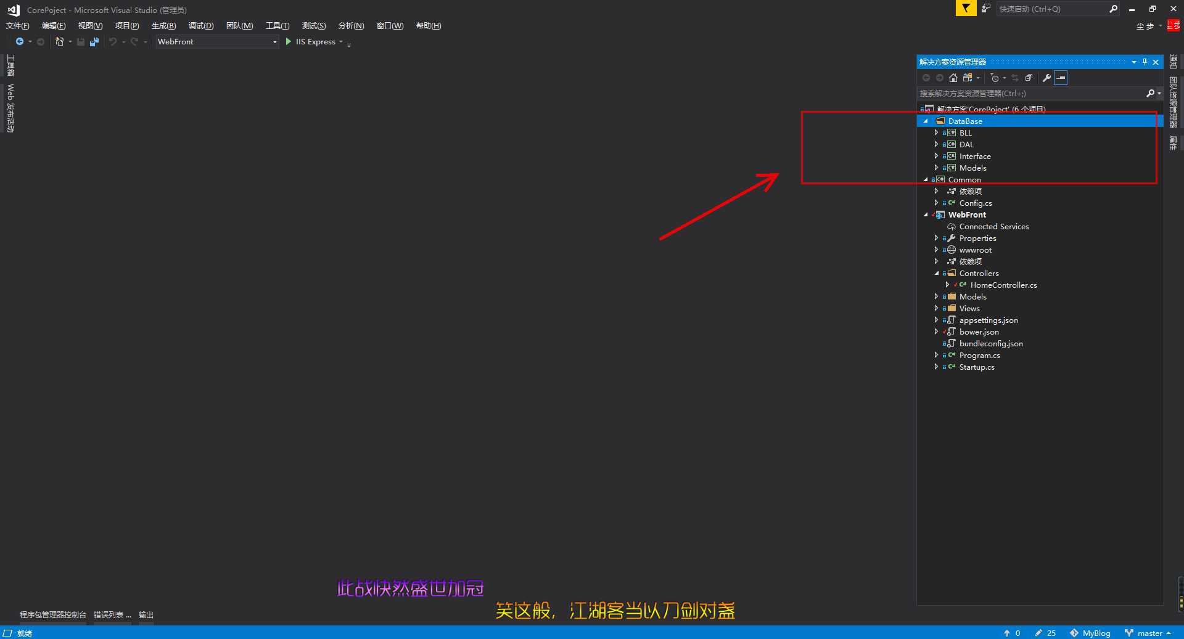Click the MyBlog repository indicator in status bar
Image resolution: width=1184 pixels, height=639 pixels.
(x=1090, y=633)
